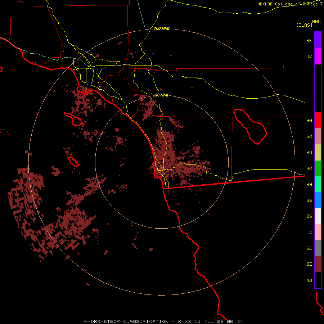The width and height of the screenshot is (324, 324).
Task: Click the RF legend label
Action: click(x=309, y=40)
